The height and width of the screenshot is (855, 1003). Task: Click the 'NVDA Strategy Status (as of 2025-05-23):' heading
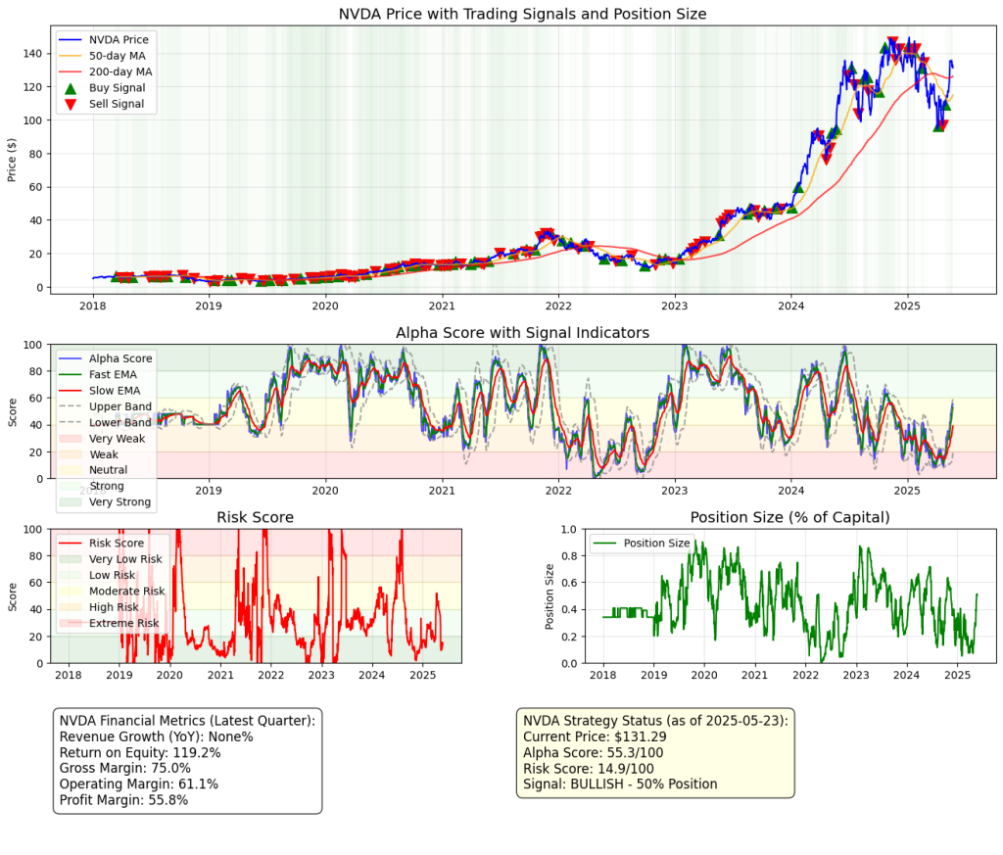click(655, 721)
